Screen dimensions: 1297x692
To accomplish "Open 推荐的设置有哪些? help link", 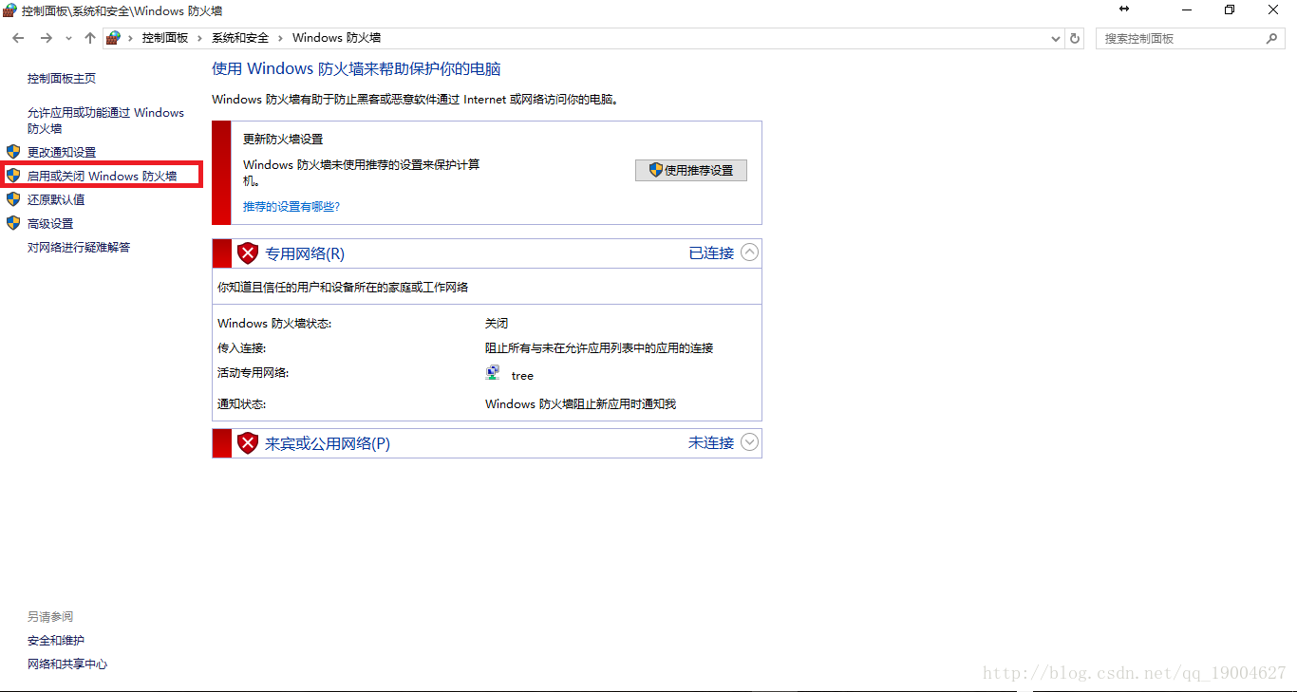I will [x=291, y=206].
